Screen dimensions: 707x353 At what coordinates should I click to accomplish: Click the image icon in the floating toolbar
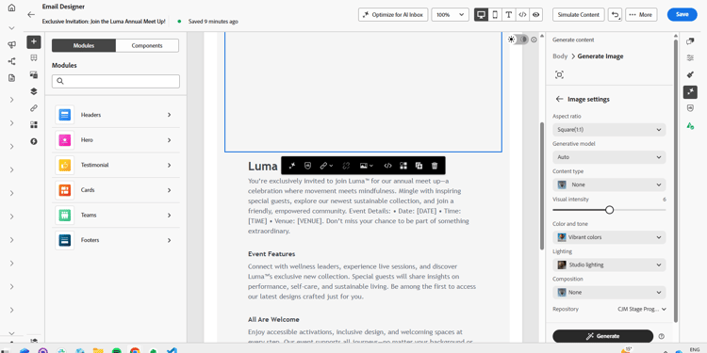click(x=366, y=166)
